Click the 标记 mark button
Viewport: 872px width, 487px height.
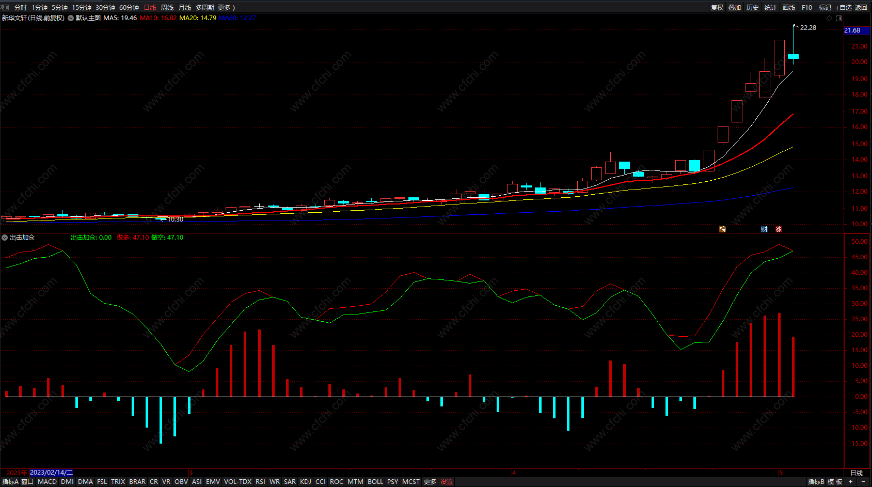(825, 8)
